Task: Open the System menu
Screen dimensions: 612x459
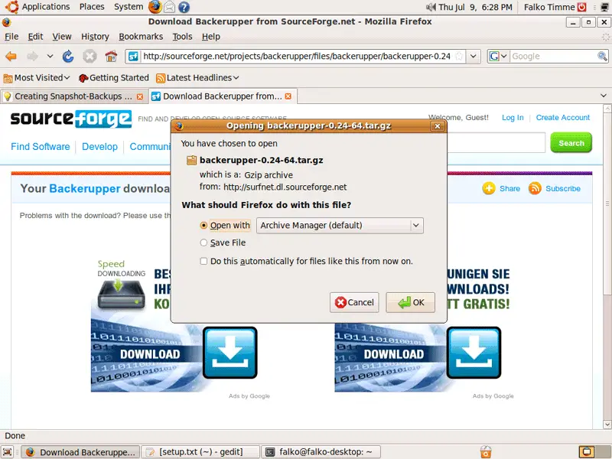Action: pyautogui.click(x=129, y=7)
